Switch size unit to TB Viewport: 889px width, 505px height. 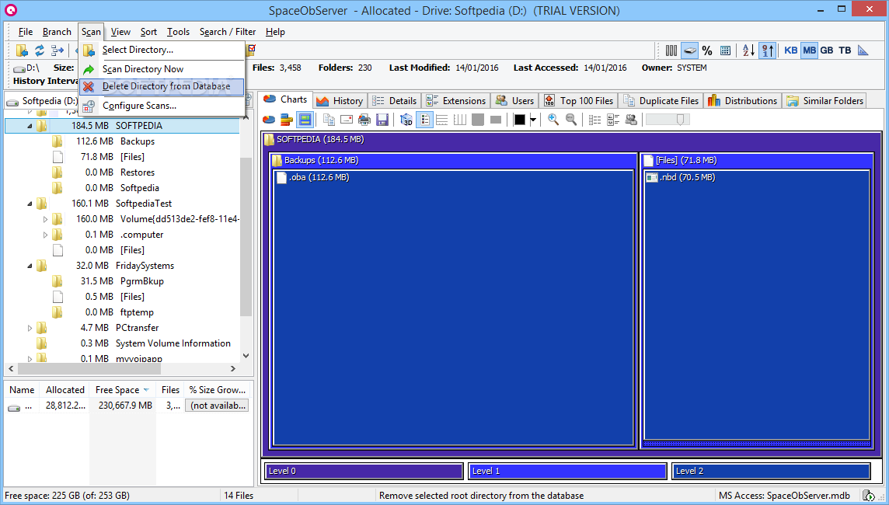[845, 50]
